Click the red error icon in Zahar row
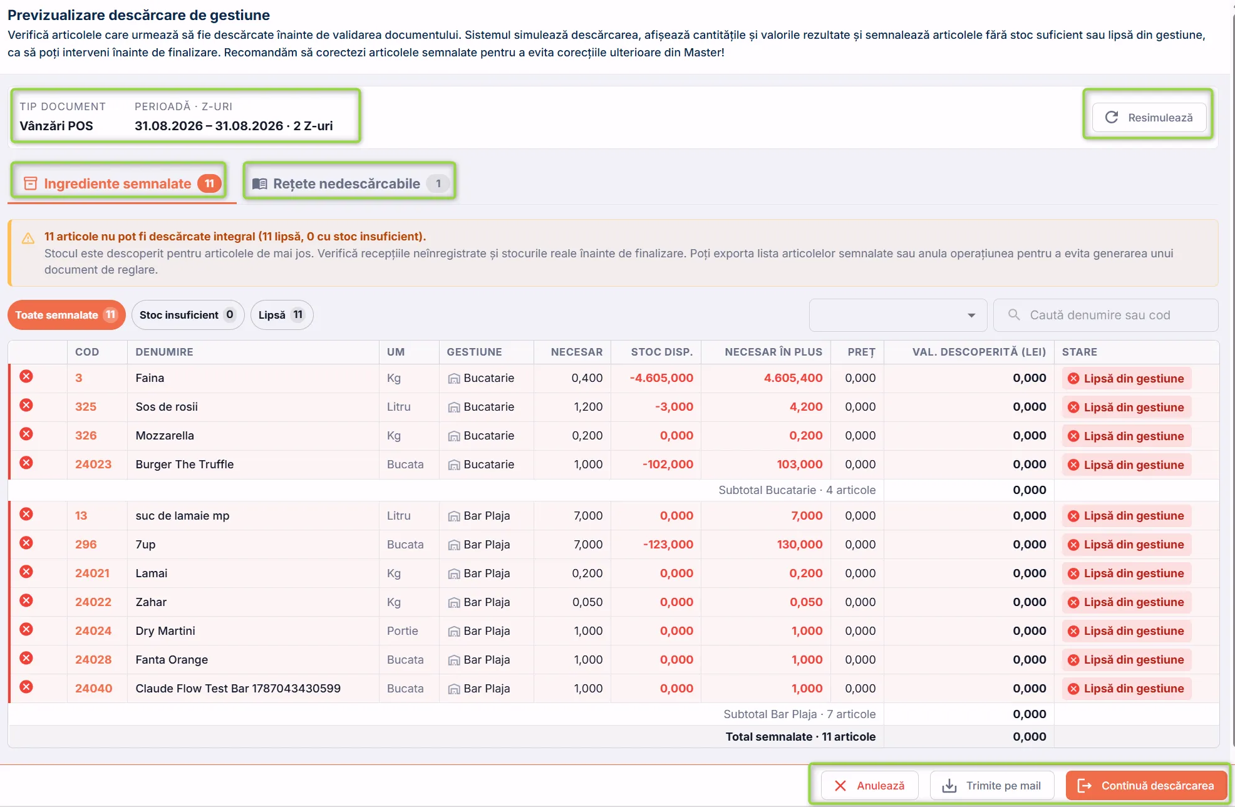 [x=26, y=600]
